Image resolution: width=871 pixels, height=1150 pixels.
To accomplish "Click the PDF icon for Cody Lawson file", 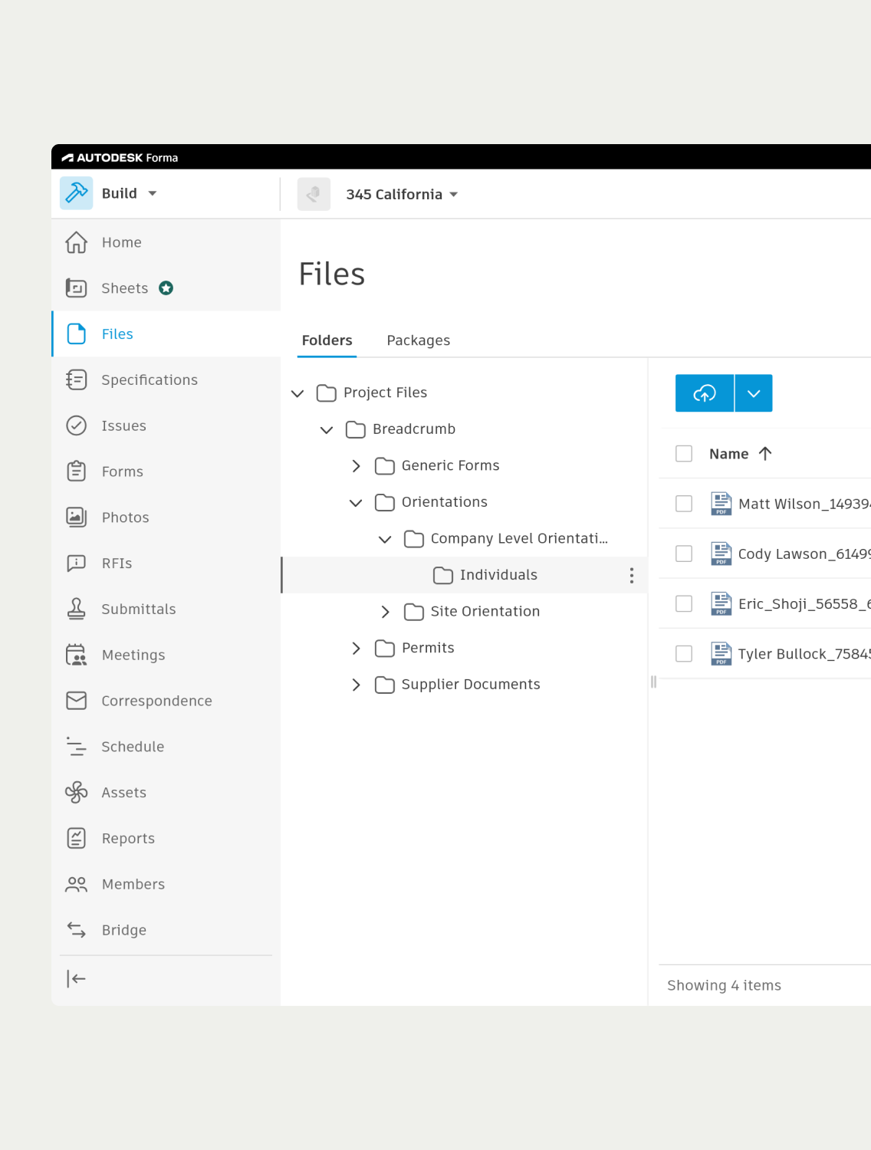I will coord(721,554).
